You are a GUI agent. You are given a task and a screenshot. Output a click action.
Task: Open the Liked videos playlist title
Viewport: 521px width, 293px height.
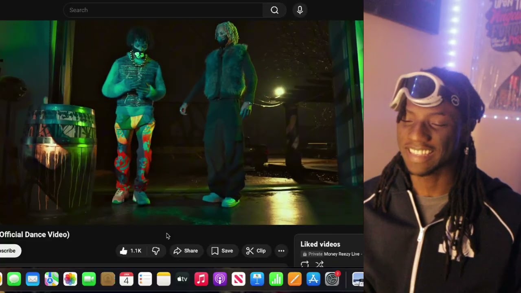pos(320,244)
